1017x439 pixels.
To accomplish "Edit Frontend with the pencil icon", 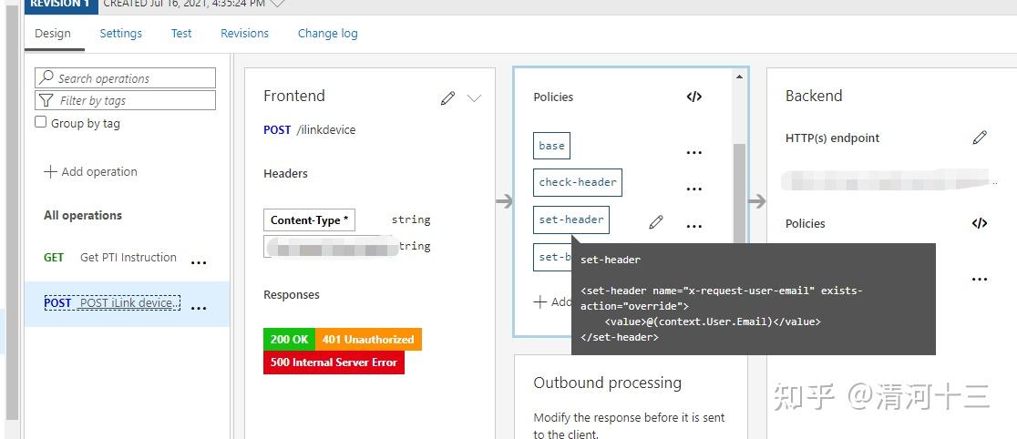I will click(447, 97).
